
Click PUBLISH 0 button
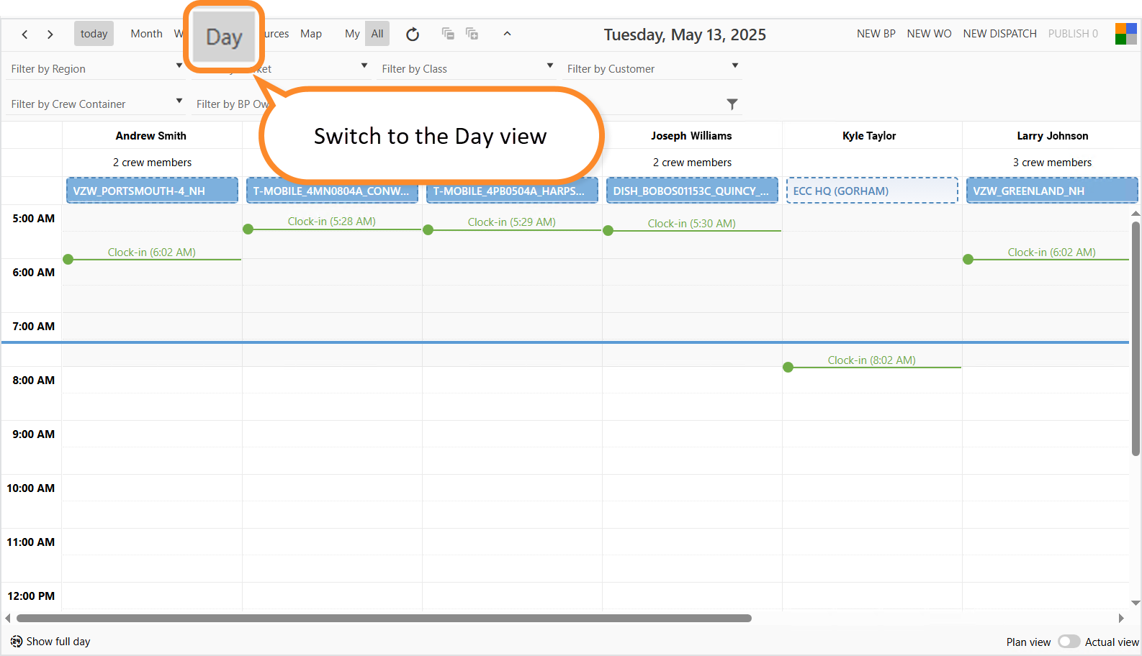tap(1073, 34)
